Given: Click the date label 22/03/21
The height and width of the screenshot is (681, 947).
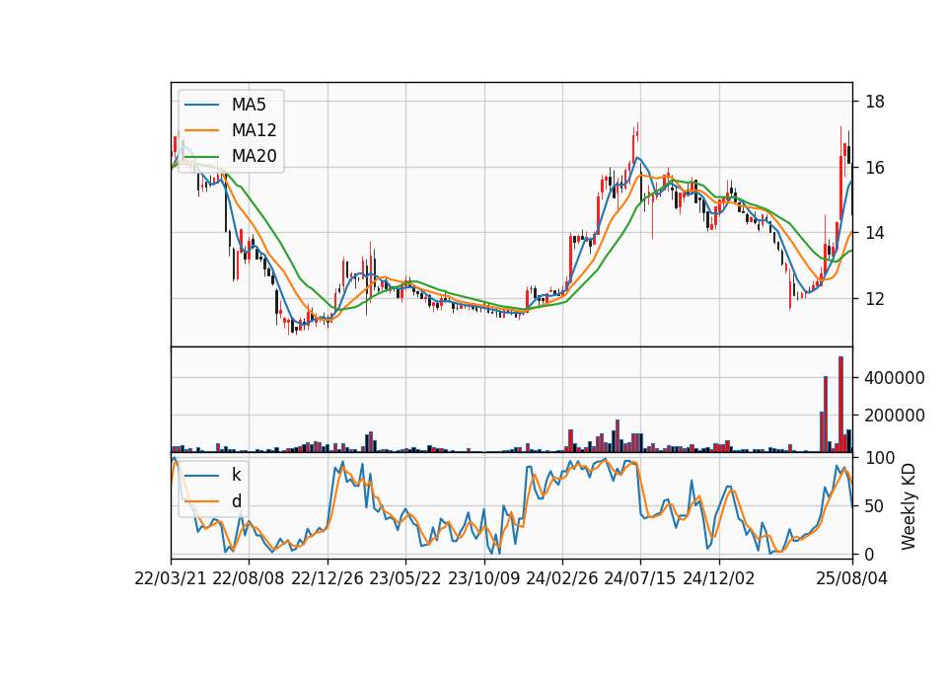Looking at the screenshot, I should (x=171, y=578).
